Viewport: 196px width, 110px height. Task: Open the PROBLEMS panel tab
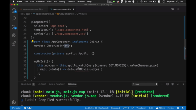click(x=26, y=84)
